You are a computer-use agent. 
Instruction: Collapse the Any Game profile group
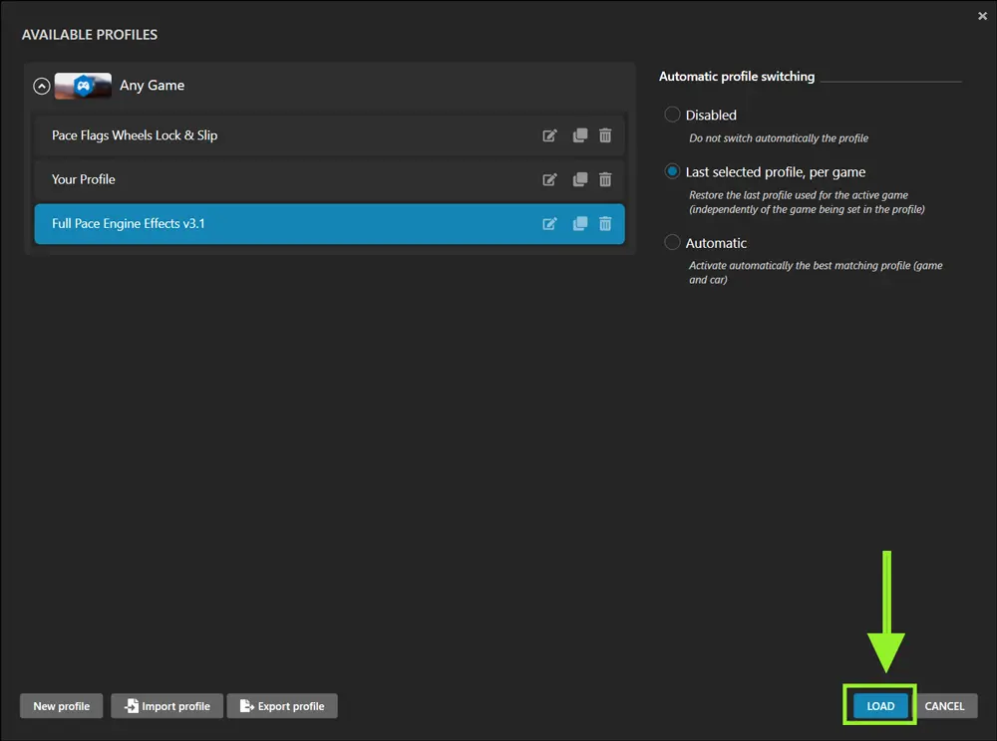click(41, 86)
